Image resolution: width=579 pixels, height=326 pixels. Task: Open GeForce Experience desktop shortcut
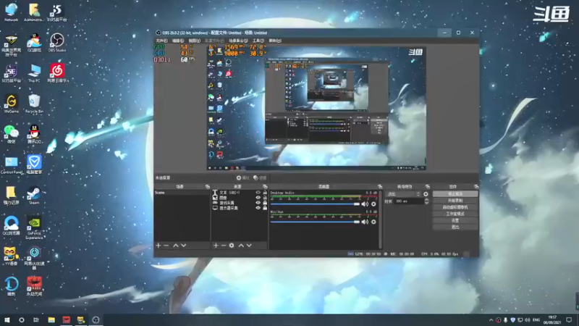click(x=34, y=227)
